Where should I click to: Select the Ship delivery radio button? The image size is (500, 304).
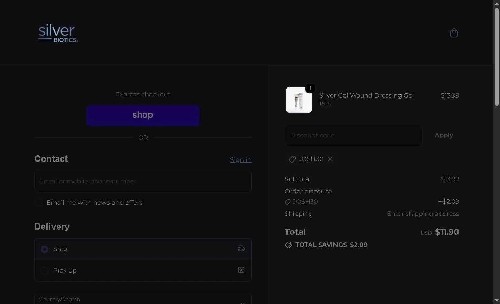pyautogui.click(x=45, y=249)
